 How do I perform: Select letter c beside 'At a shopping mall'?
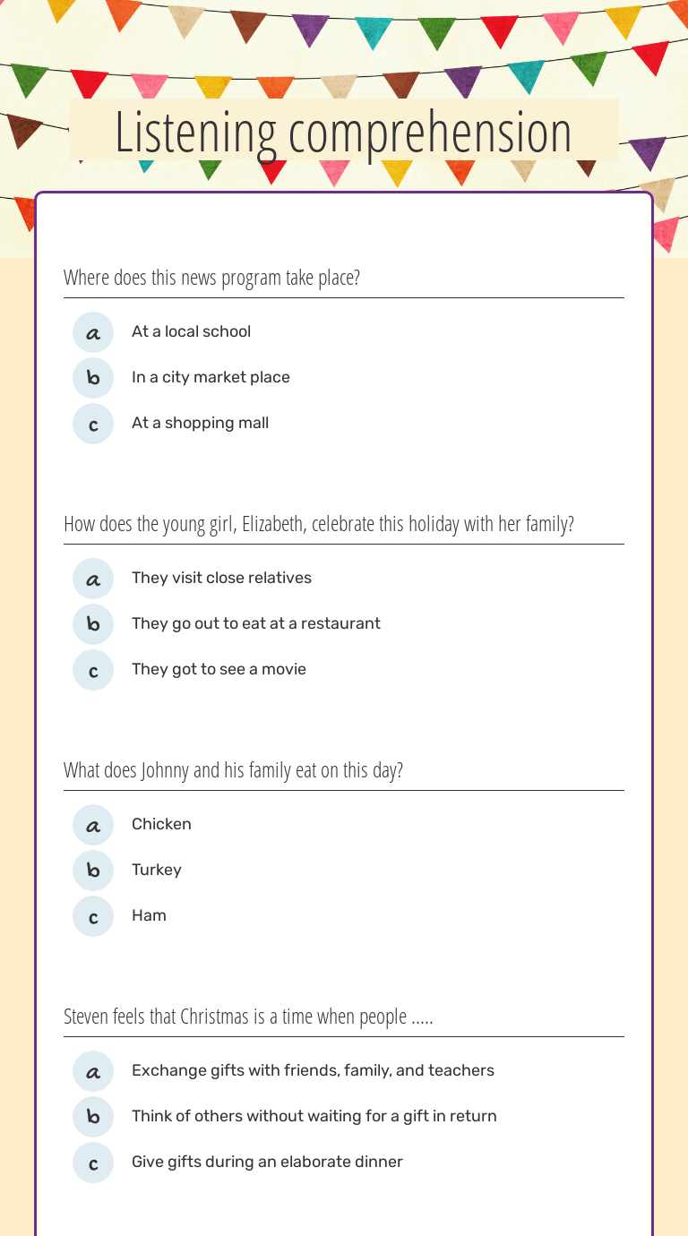[93, 424]
